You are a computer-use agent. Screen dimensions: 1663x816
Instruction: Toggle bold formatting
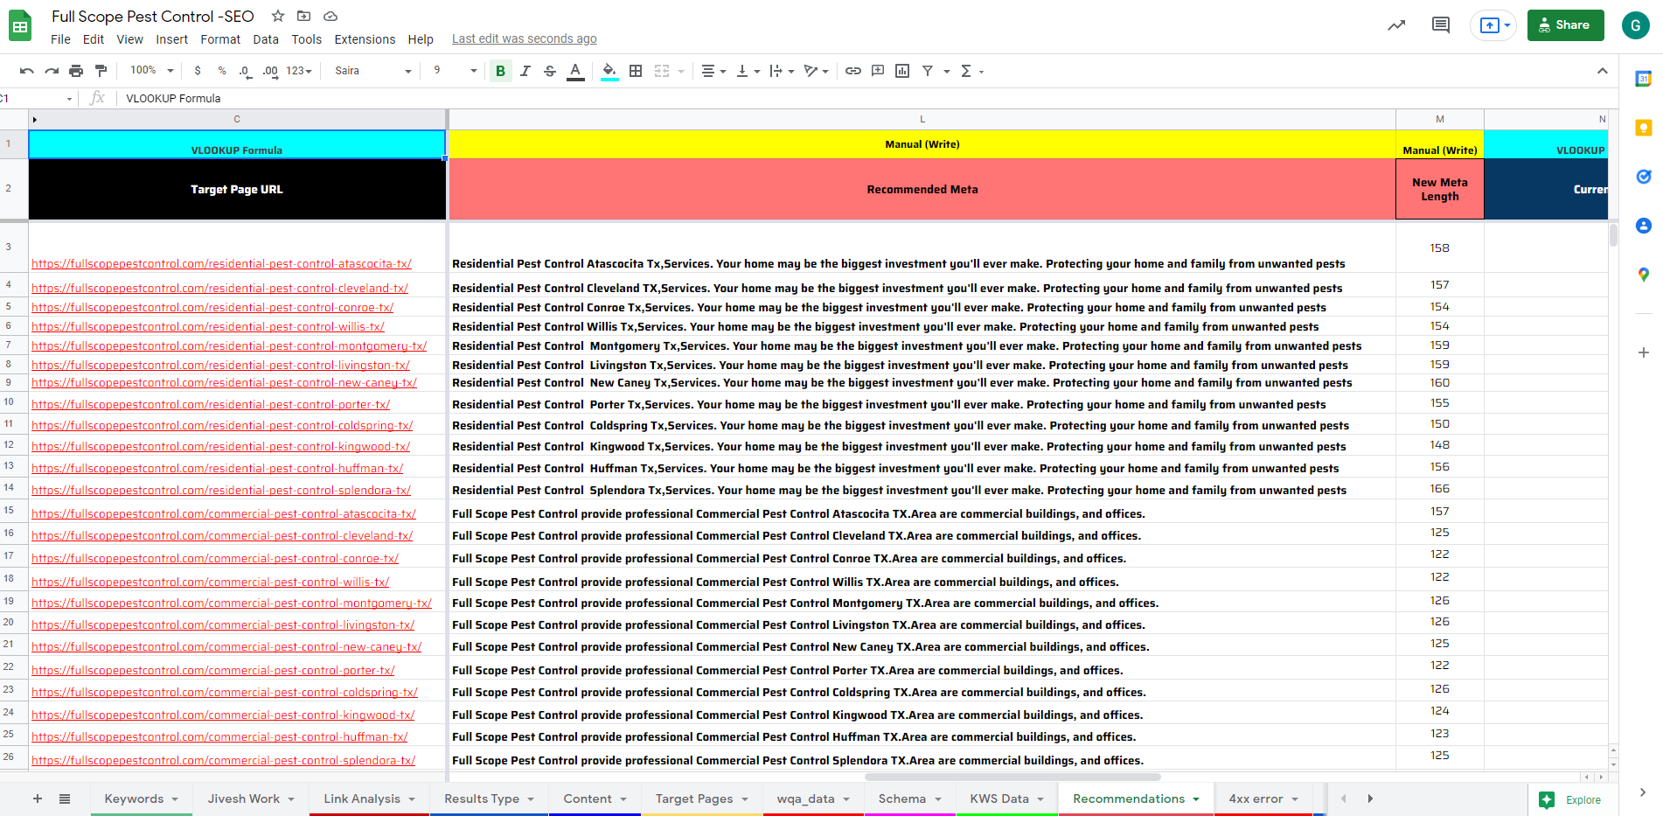click(x=500, y=71)
